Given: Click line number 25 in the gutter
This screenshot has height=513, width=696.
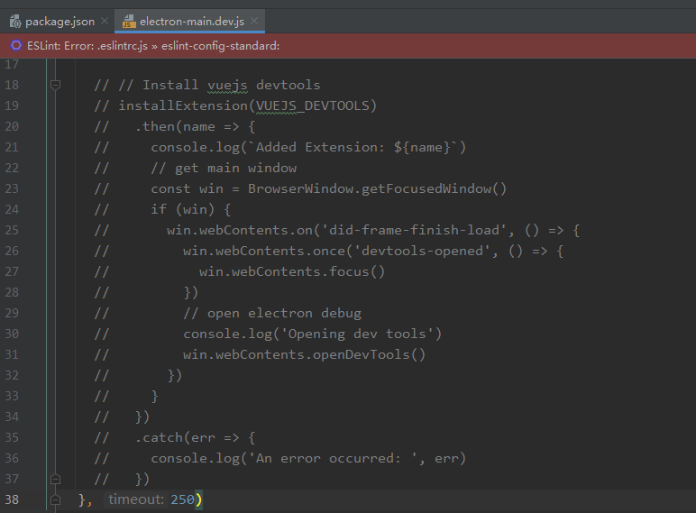Looking at the screenshot, I should 12,230.
